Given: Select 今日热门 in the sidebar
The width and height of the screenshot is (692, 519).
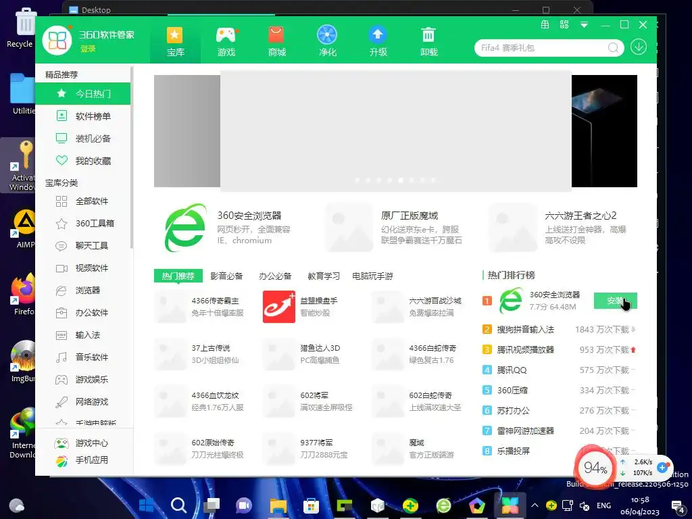Looking at the screenshot, I should click(83, 93).
